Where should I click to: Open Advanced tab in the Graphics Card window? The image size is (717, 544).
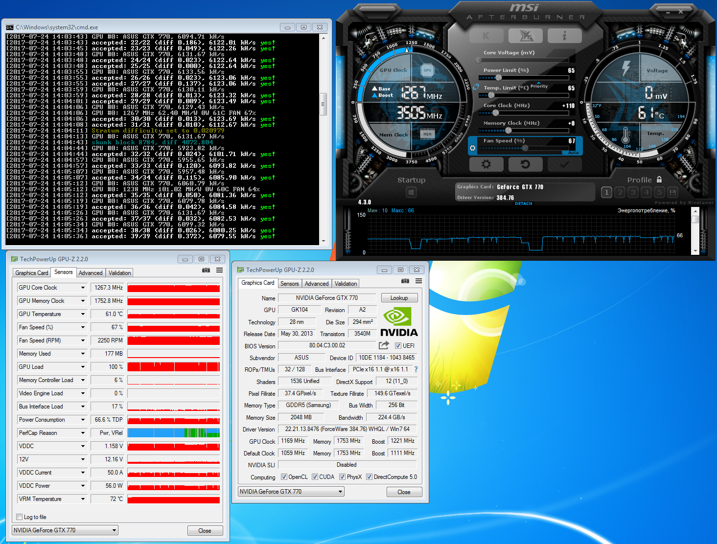317,284
